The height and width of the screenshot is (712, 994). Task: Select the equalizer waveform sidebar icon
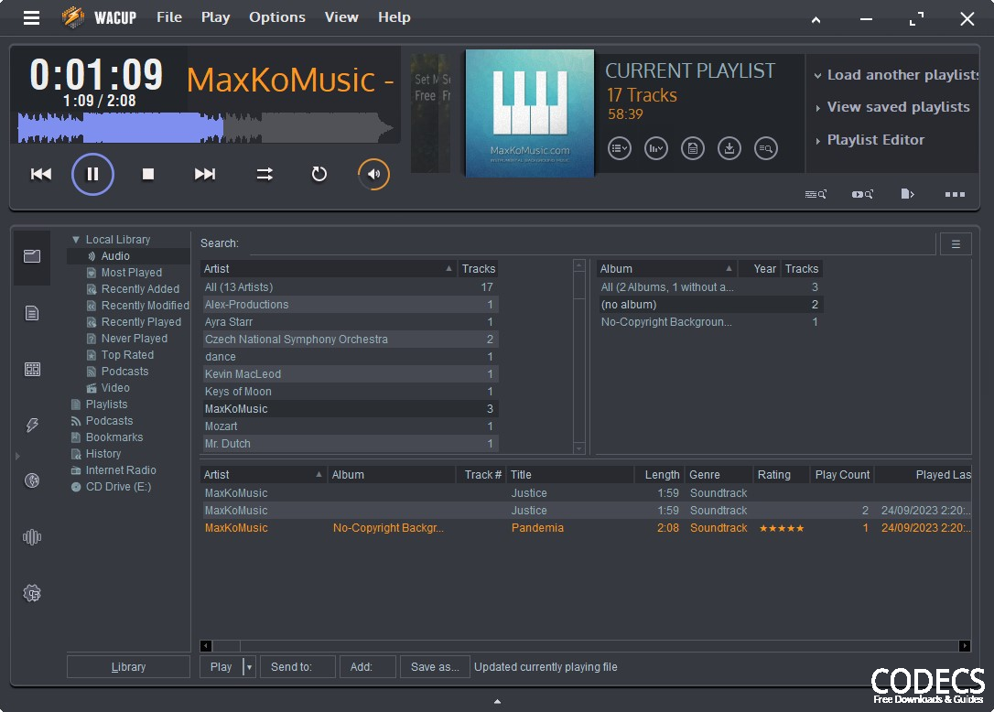(32, 537)
